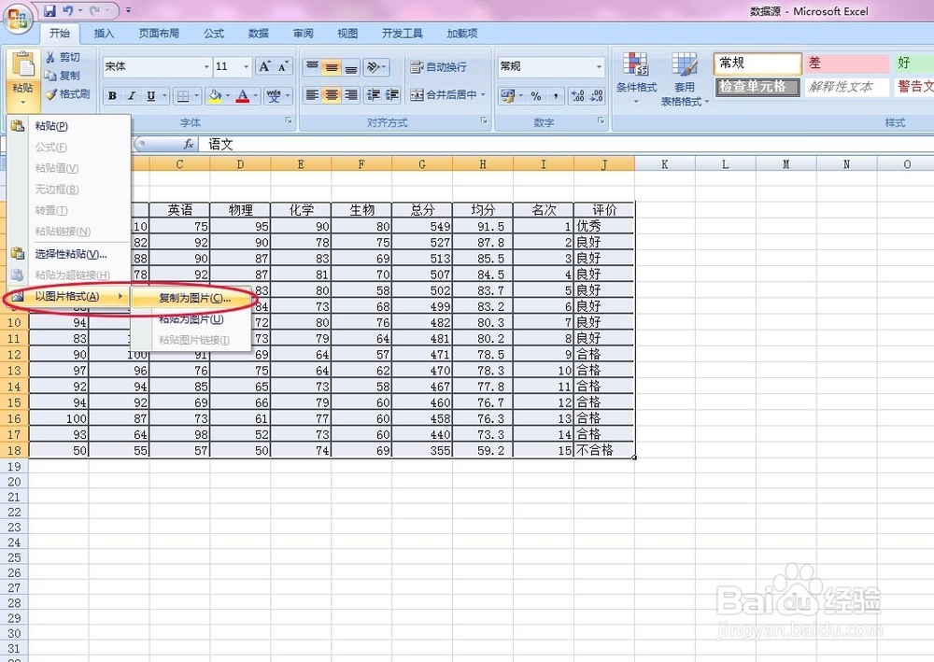This screenshot has height=662, width=934.
Task: Switch to the 插入 ribbon tab
Action: pos(104,33)
